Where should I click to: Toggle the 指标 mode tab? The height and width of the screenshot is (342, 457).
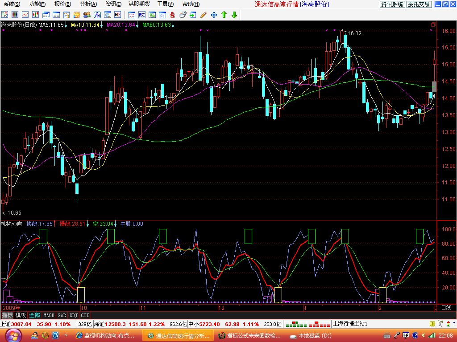7,315
